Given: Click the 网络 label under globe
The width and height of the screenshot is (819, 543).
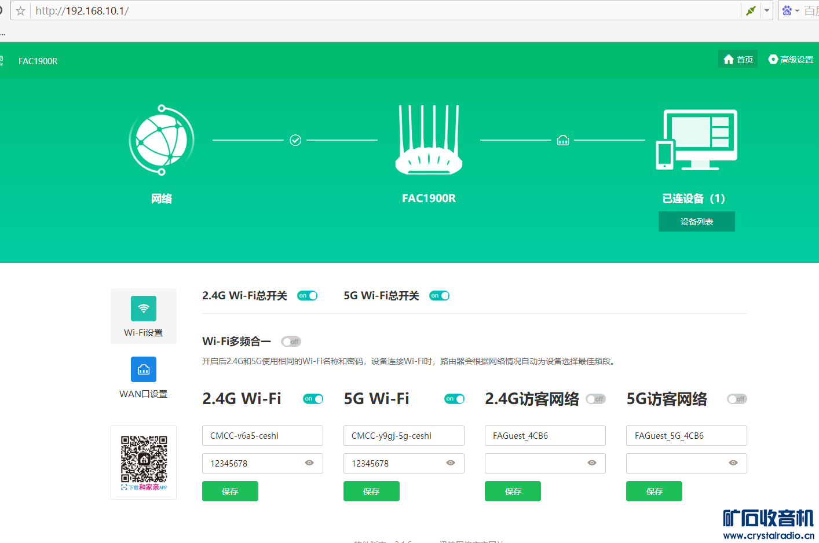Looking at the screenshot, I should (162, 199).
